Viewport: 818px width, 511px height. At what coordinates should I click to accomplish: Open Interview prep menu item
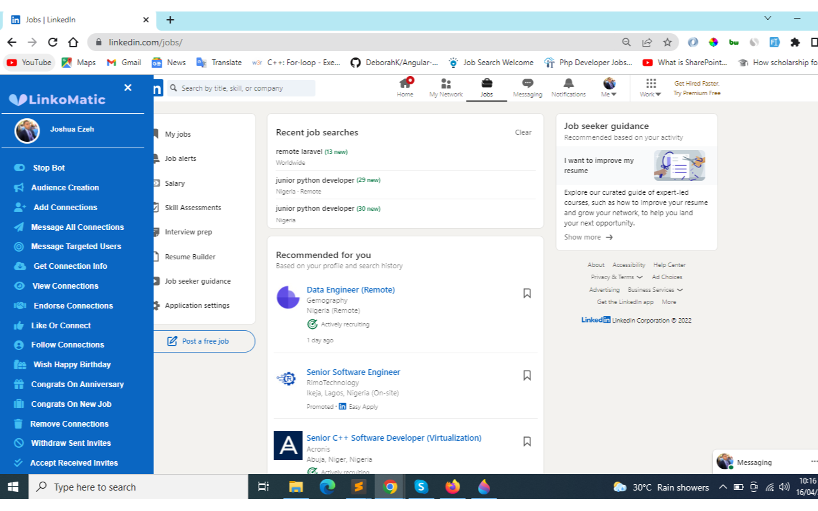[188, 233]
